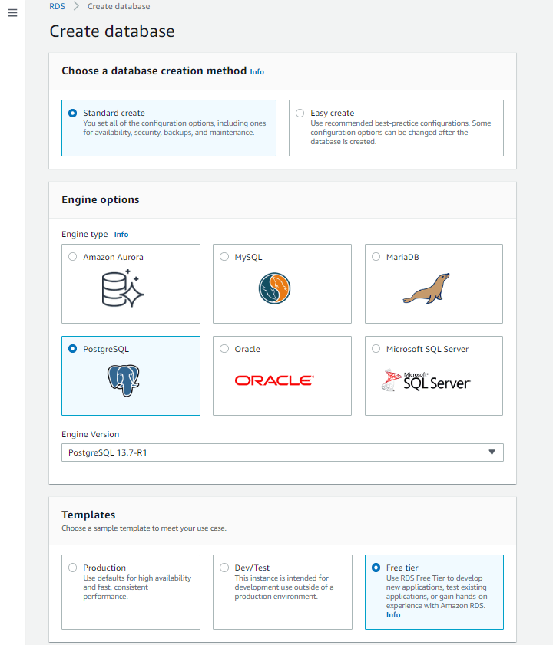The height and width of the screenshot is (645, 553).
Task: Select the Standard create radio button
Action: tap(72, 113)
